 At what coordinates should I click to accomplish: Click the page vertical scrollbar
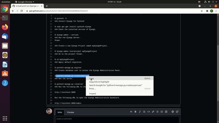[x=218, y=73]
